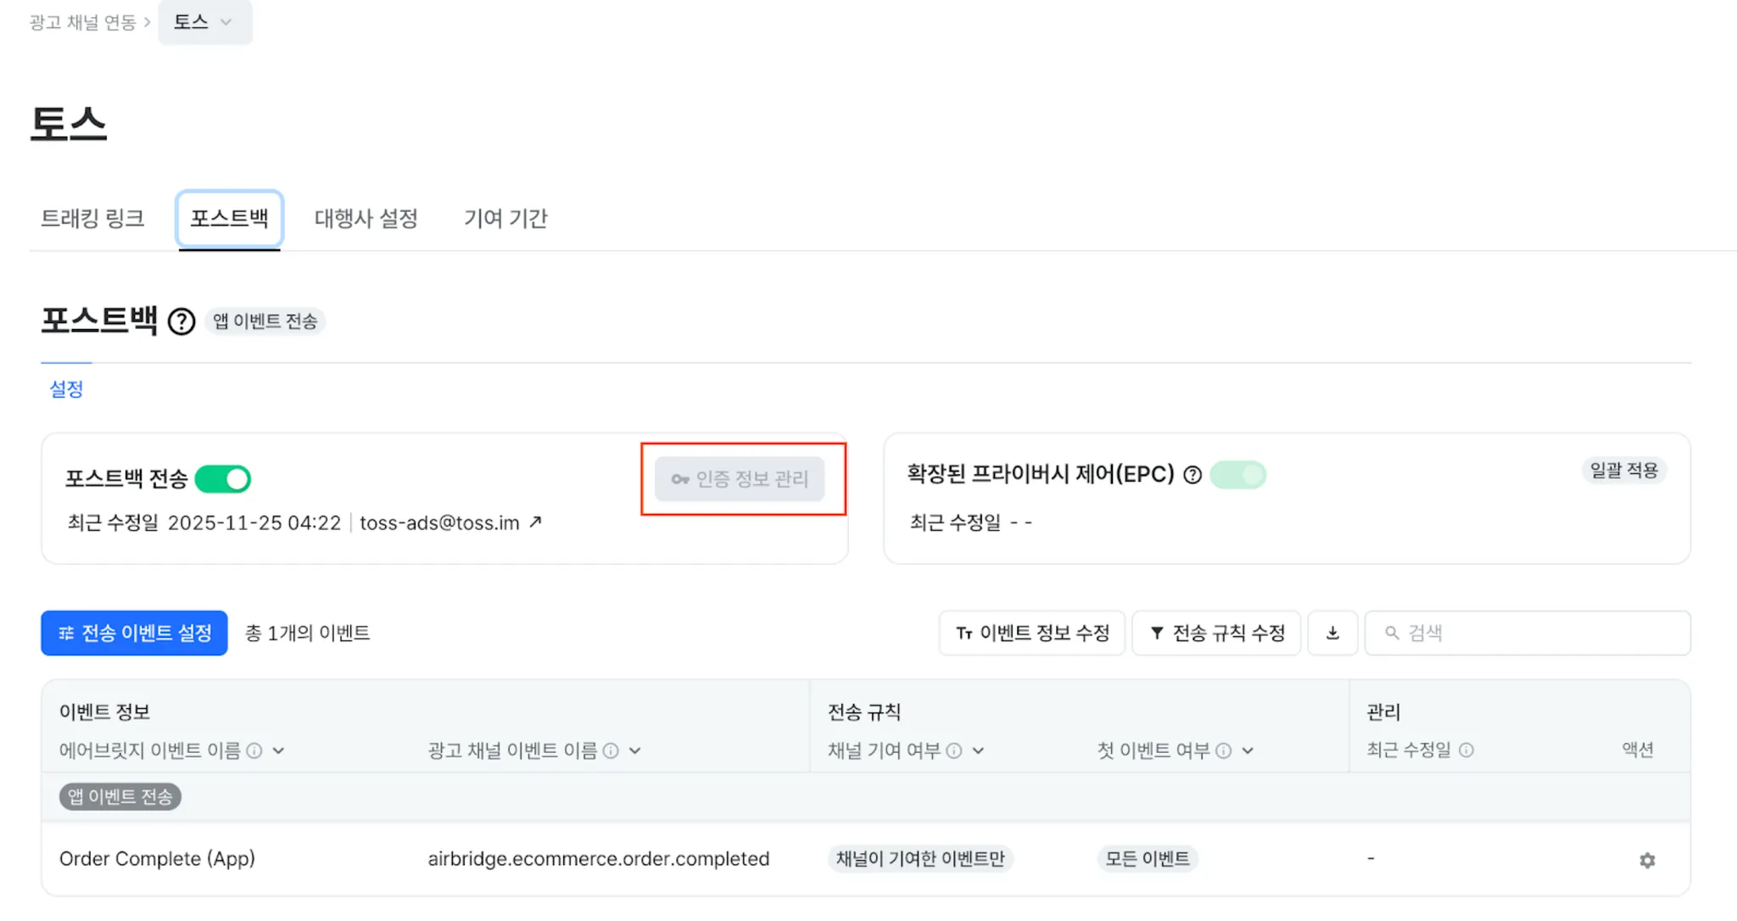This screenshot has width=1737, height=921.
Task: Click info icon next to 채널 기여 여부
Action: (x=954, y=751)
